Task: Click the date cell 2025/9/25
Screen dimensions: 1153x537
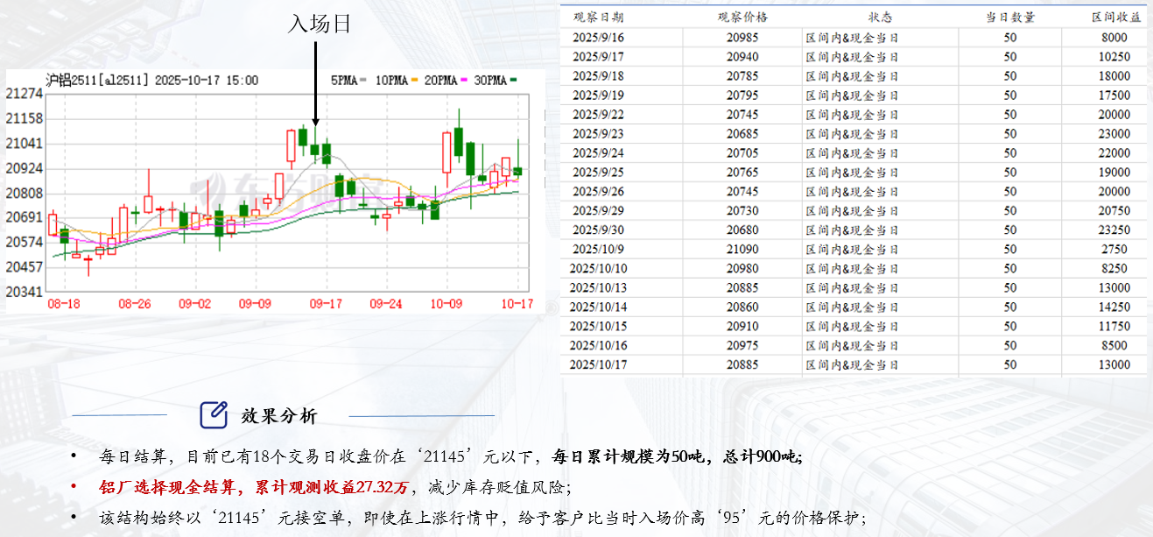Action: click(599, 173)
